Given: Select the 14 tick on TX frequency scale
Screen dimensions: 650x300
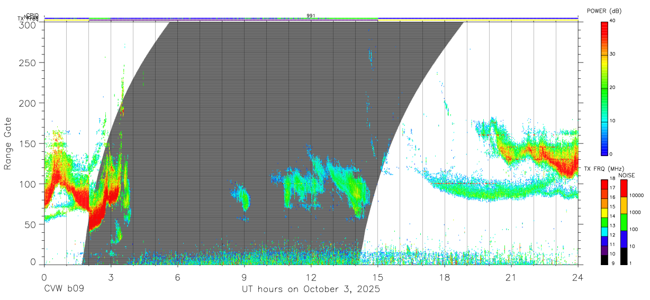Looking at the screenshot, I should (612, 216).
